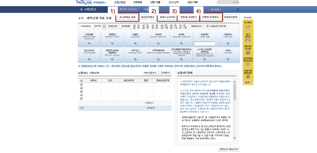Click the 한번에 인쇄하기 button
This screenshot has width=317, height=153.
(x=211, y=17)
